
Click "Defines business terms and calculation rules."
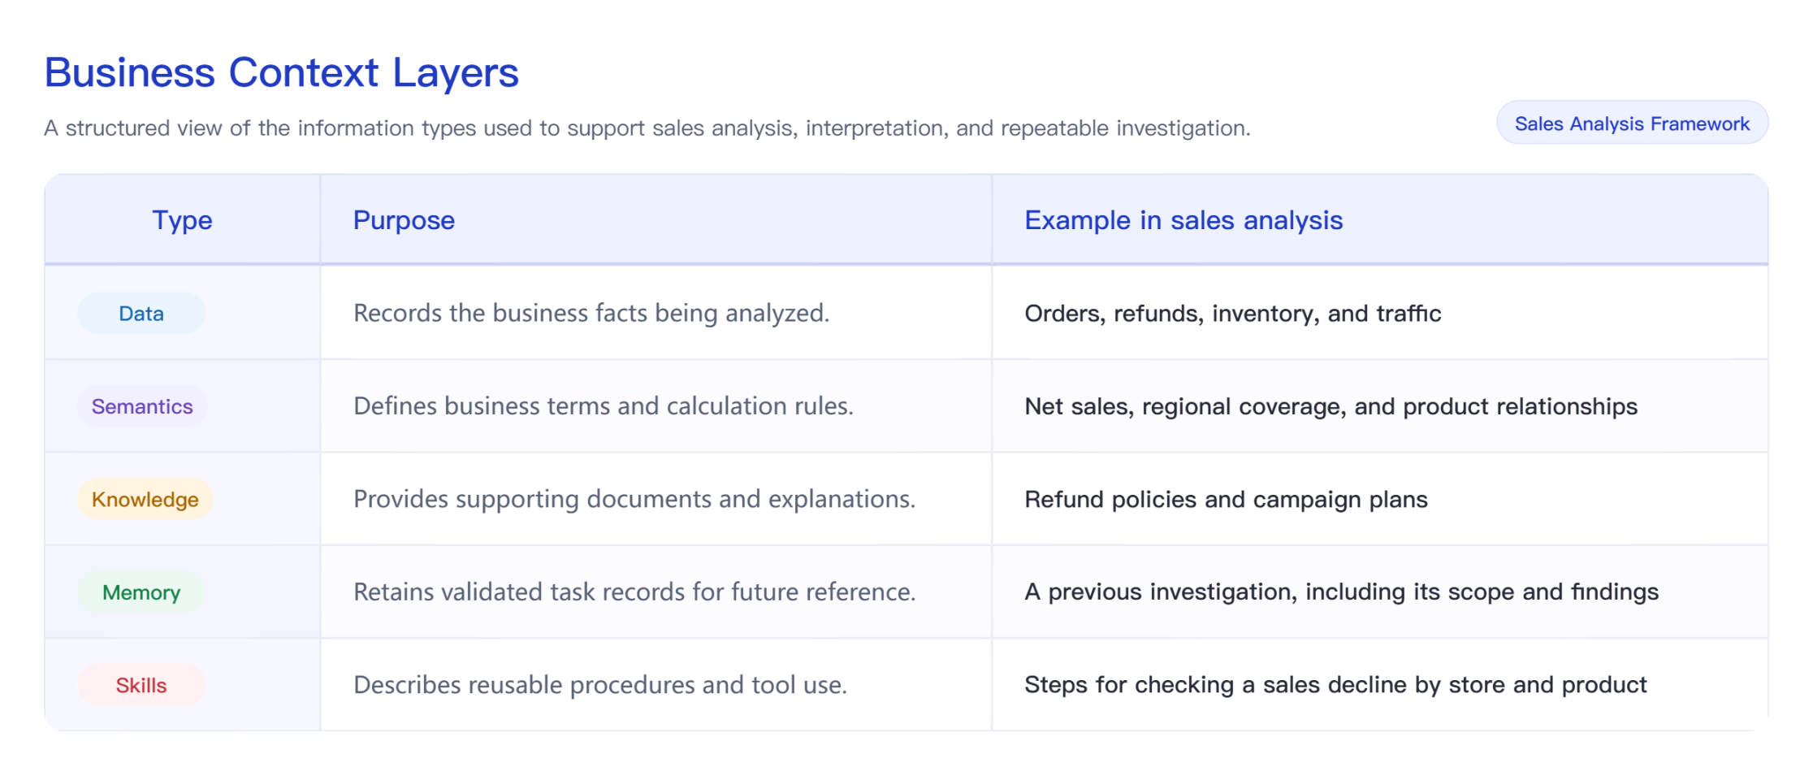pos(604,406)
